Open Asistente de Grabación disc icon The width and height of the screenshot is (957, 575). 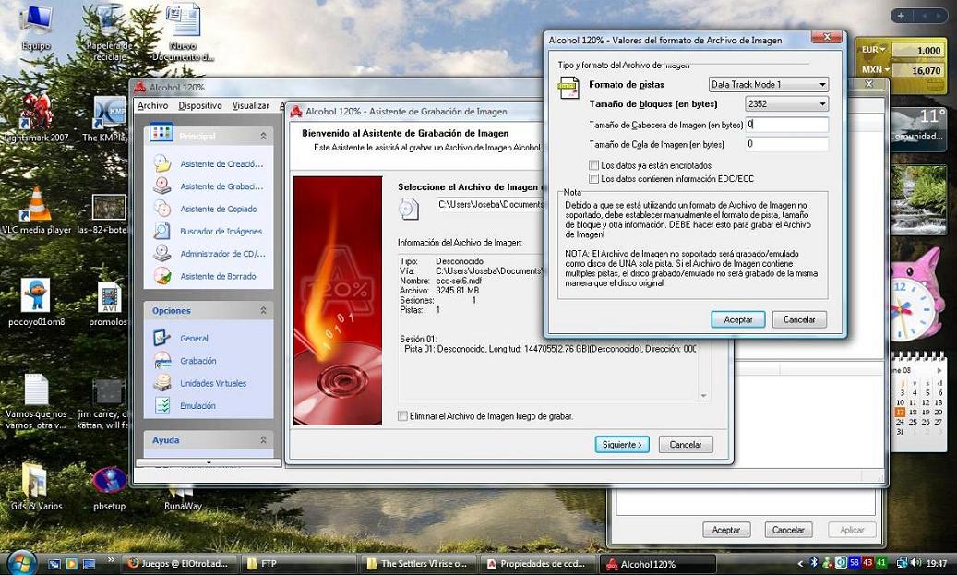[162, 186]
